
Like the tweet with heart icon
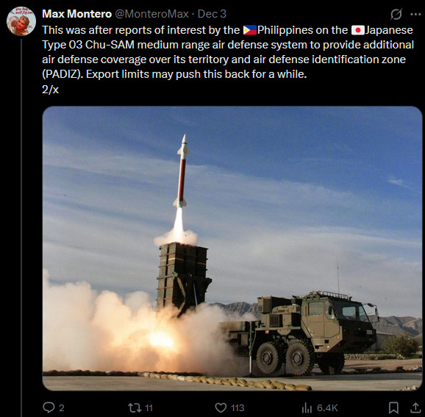point(221,407)
